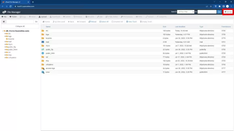Check the Select All option
The width and height of the screenshot is (234, 131).
pos(104,22)
